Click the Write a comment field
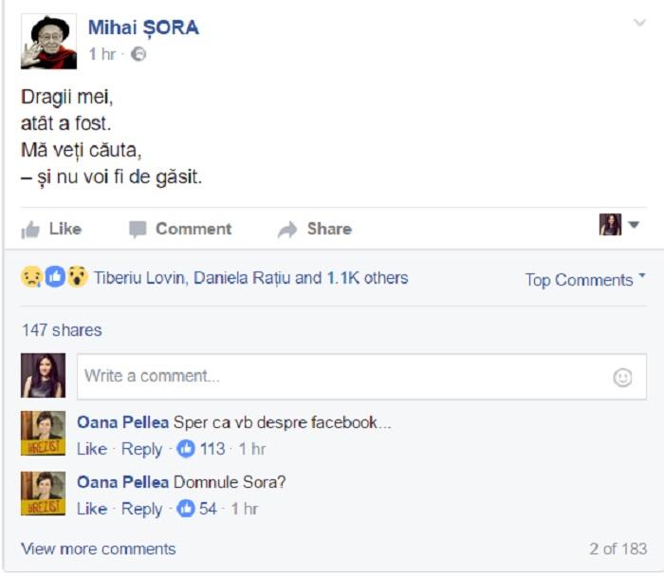Image resolution: width=664 pixels, height=578 pixels. (x=341, y=376)
